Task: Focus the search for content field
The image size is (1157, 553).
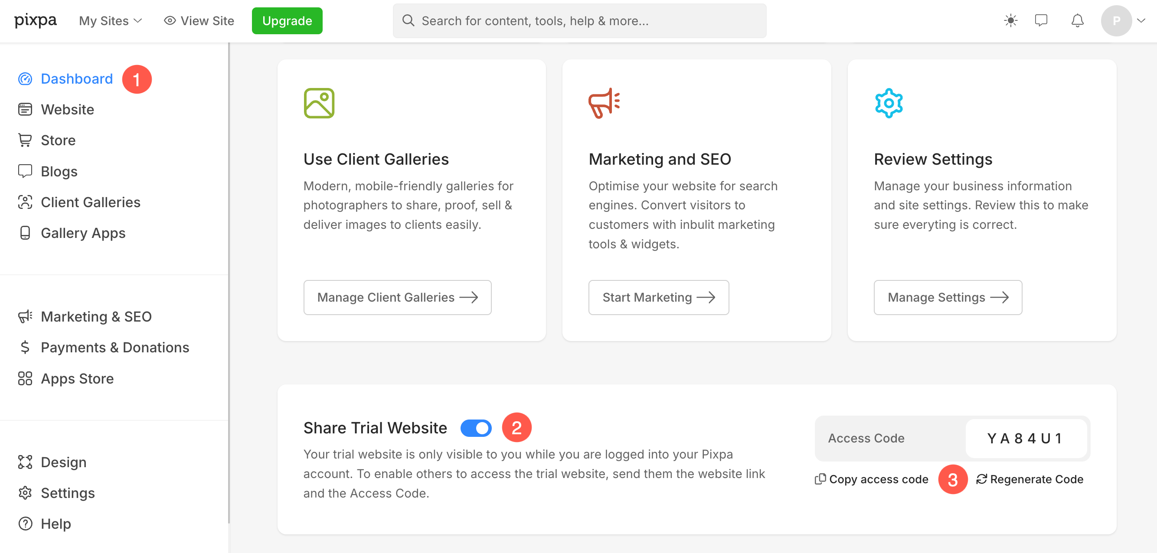Action: [579, 21]
